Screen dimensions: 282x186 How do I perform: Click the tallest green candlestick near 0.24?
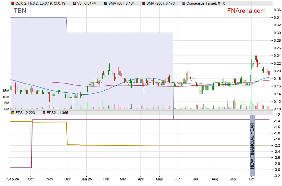pyautogui.click(x=255, y=59)
